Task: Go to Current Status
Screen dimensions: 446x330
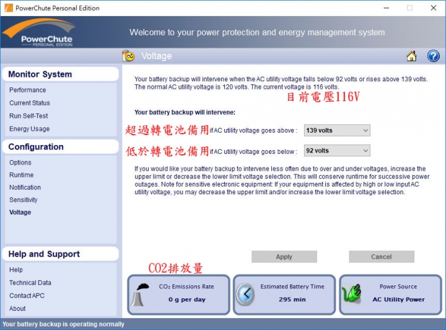Action: tap(30, 103)
